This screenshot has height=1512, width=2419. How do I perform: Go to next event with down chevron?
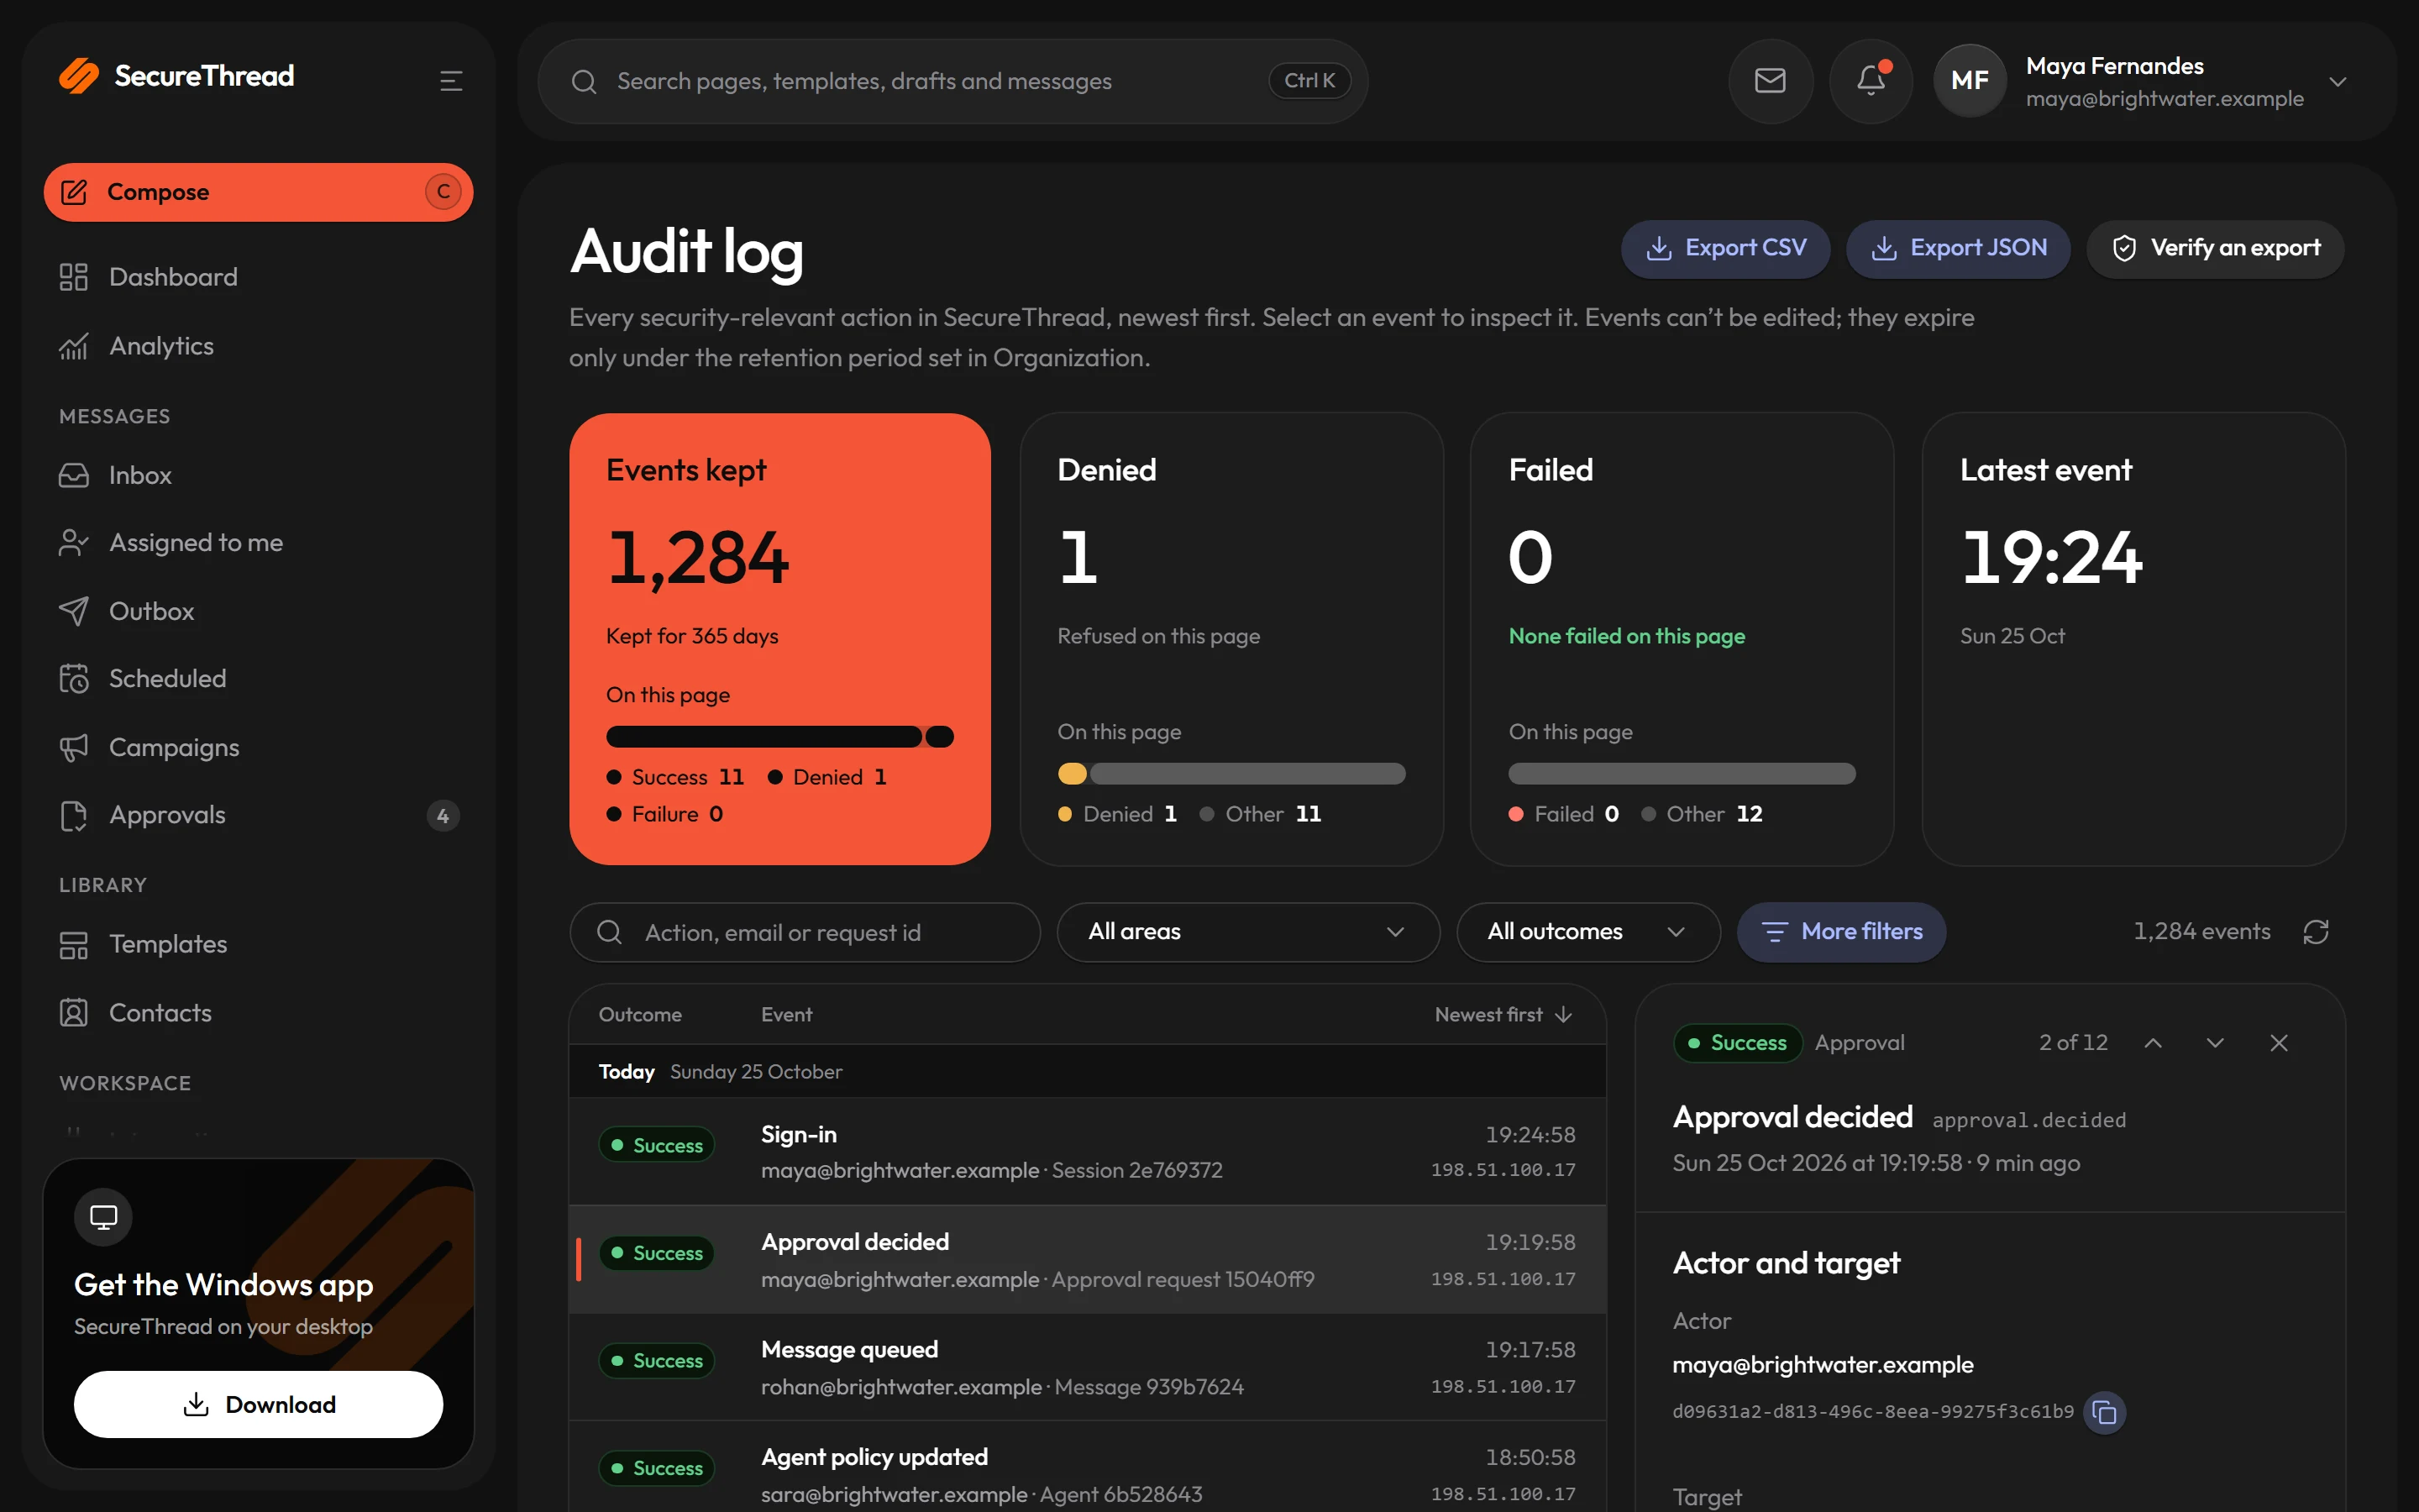click(x=2215, y=1043)
